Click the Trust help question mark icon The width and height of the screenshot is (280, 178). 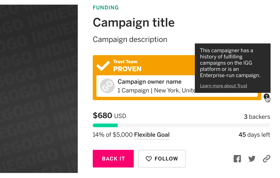[x=267, y=97]
